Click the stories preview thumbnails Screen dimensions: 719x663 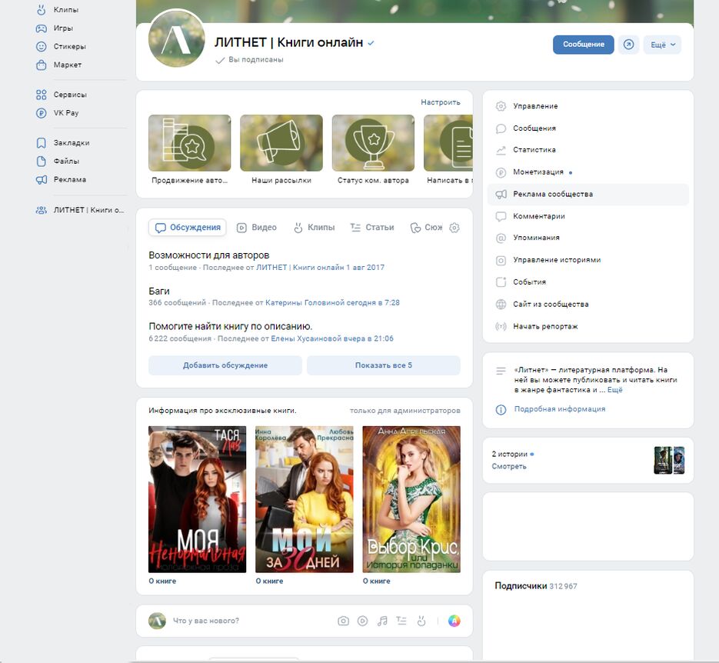pyautogui.click(x=669, y=461)
